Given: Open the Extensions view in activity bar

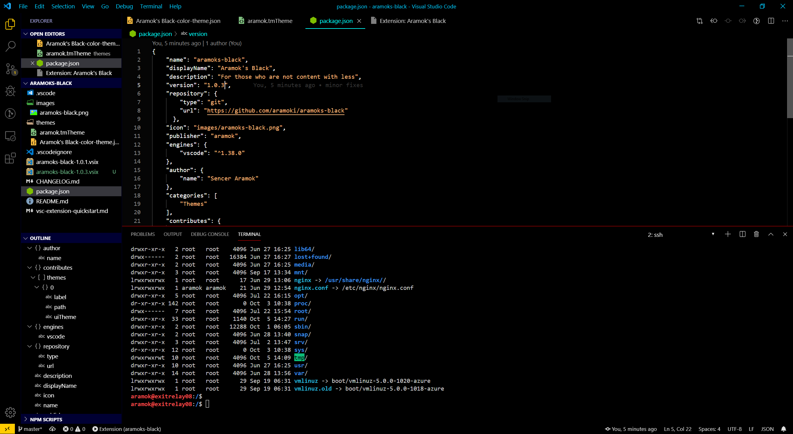Looking at the screenshot, I should click(x=10, y=158).
